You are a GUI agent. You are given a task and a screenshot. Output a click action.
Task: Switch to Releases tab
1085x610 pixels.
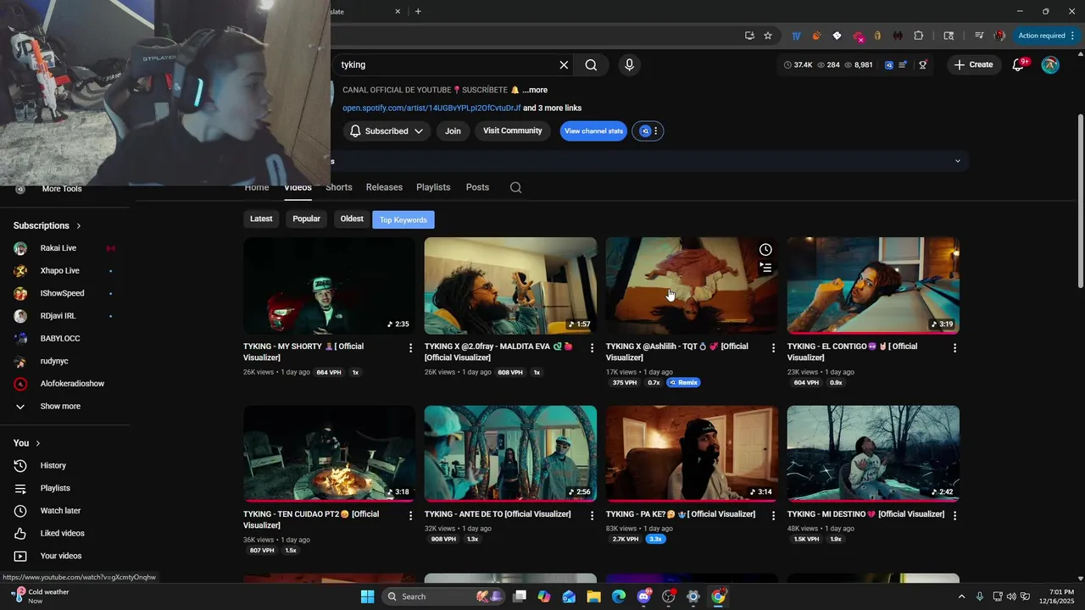[384, 187]
